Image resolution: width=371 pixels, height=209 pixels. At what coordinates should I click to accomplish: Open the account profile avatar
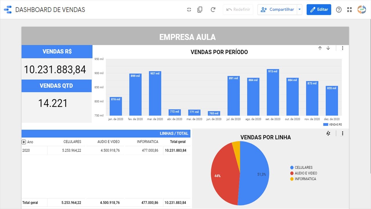[362, 10]
